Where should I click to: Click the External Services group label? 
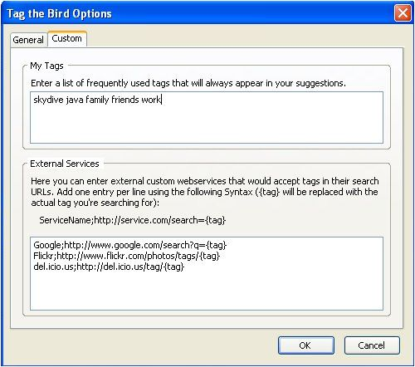click(x=65, y=164)
